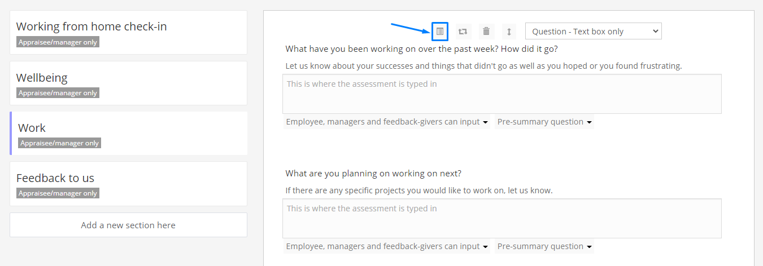Open the 'Question - Text box only' dropdown

[593, 32]
